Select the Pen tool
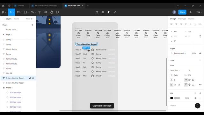This screenshot has width=204, height=115. coord(33,12)
